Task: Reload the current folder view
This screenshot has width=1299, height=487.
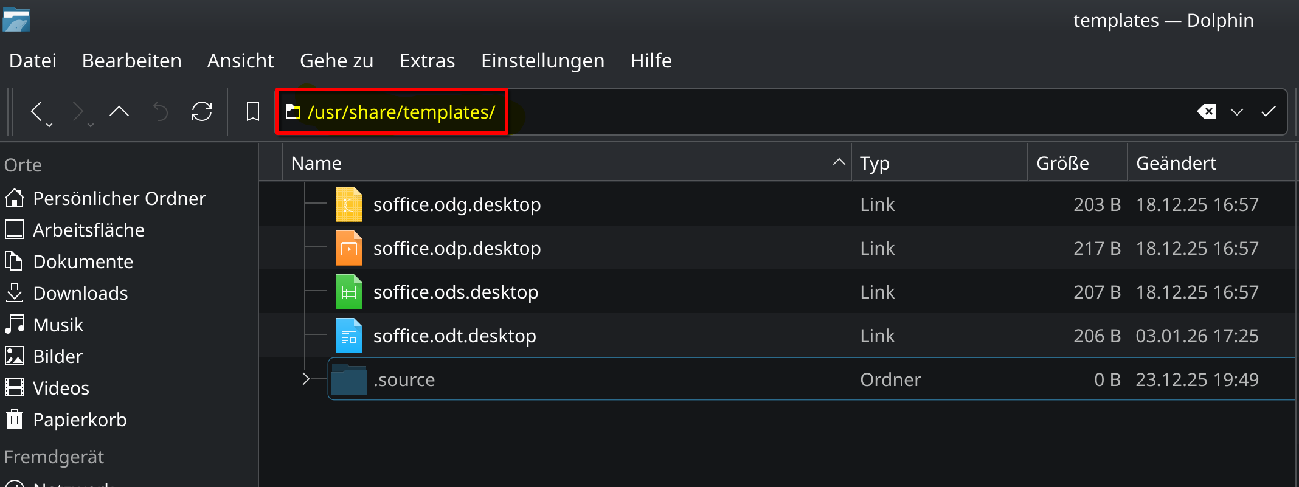Action: click(x=202, y=111)
